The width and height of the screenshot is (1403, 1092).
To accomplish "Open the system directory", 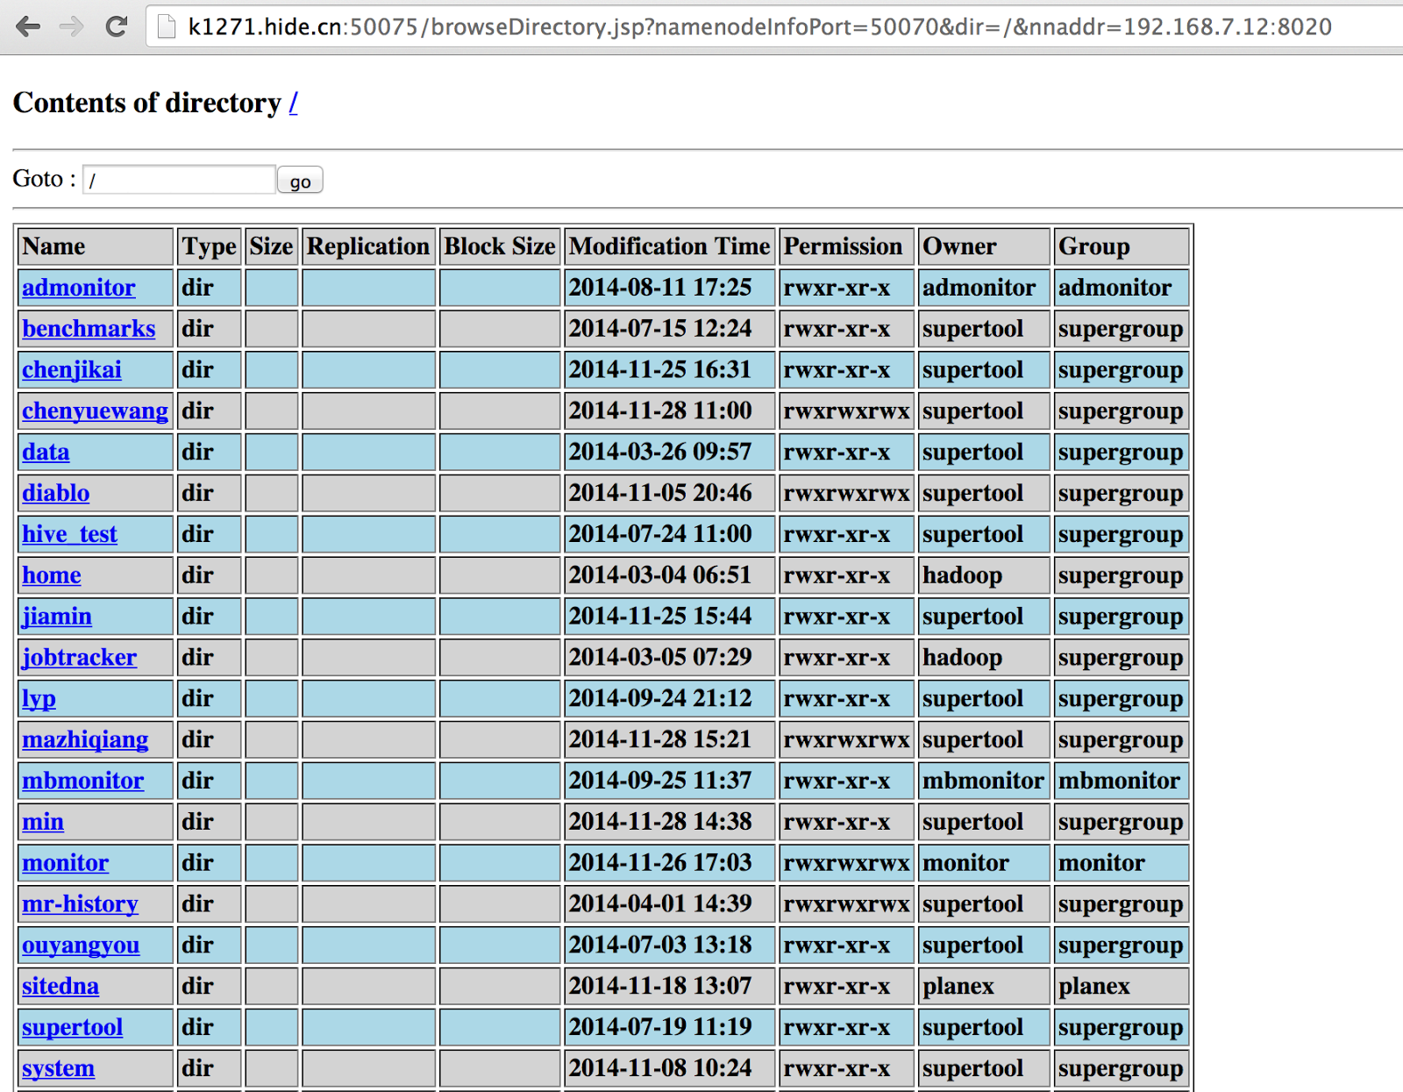I will click(59, 1068).
